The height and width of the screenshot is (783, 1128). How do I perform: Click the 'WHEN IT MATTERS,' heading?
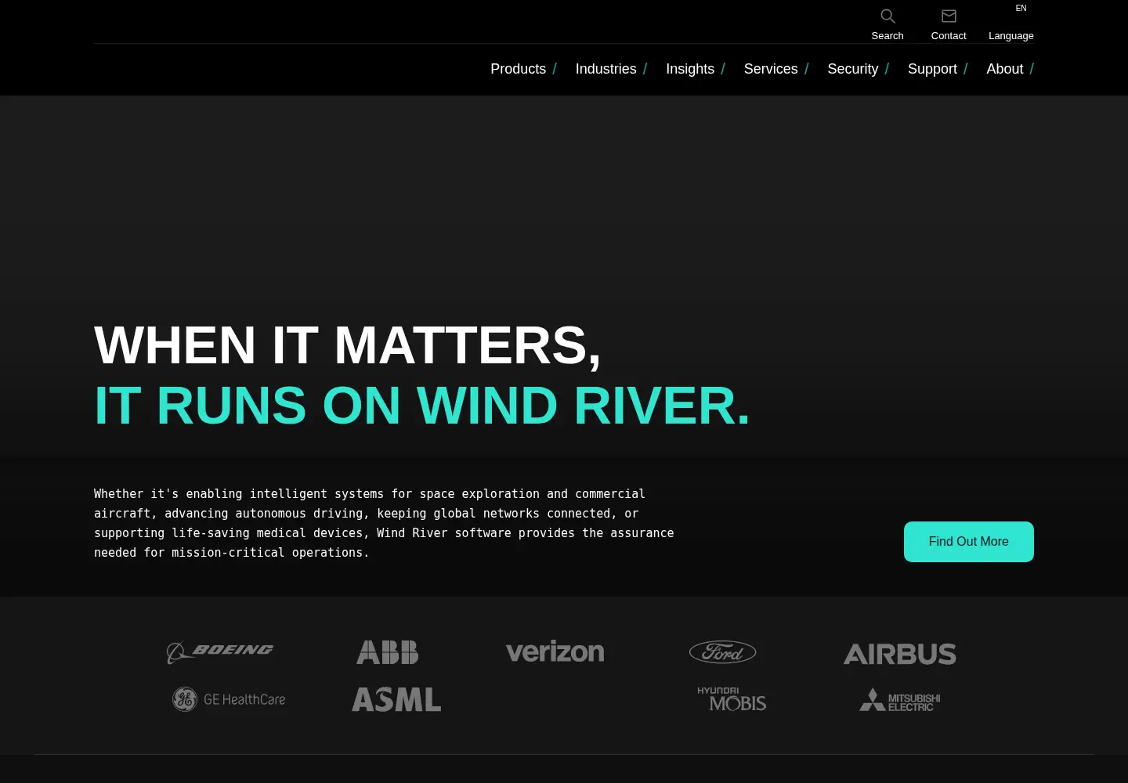pyautogui.click(x=348, y=345)
